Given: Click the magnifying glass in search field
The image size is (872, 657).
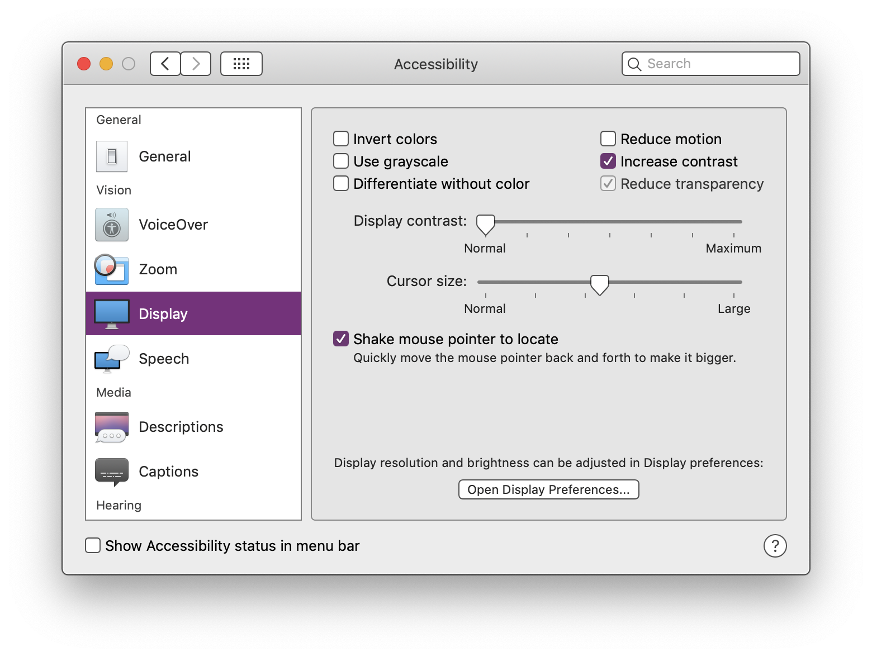Looking at the screenshot, I should [634, 64].
